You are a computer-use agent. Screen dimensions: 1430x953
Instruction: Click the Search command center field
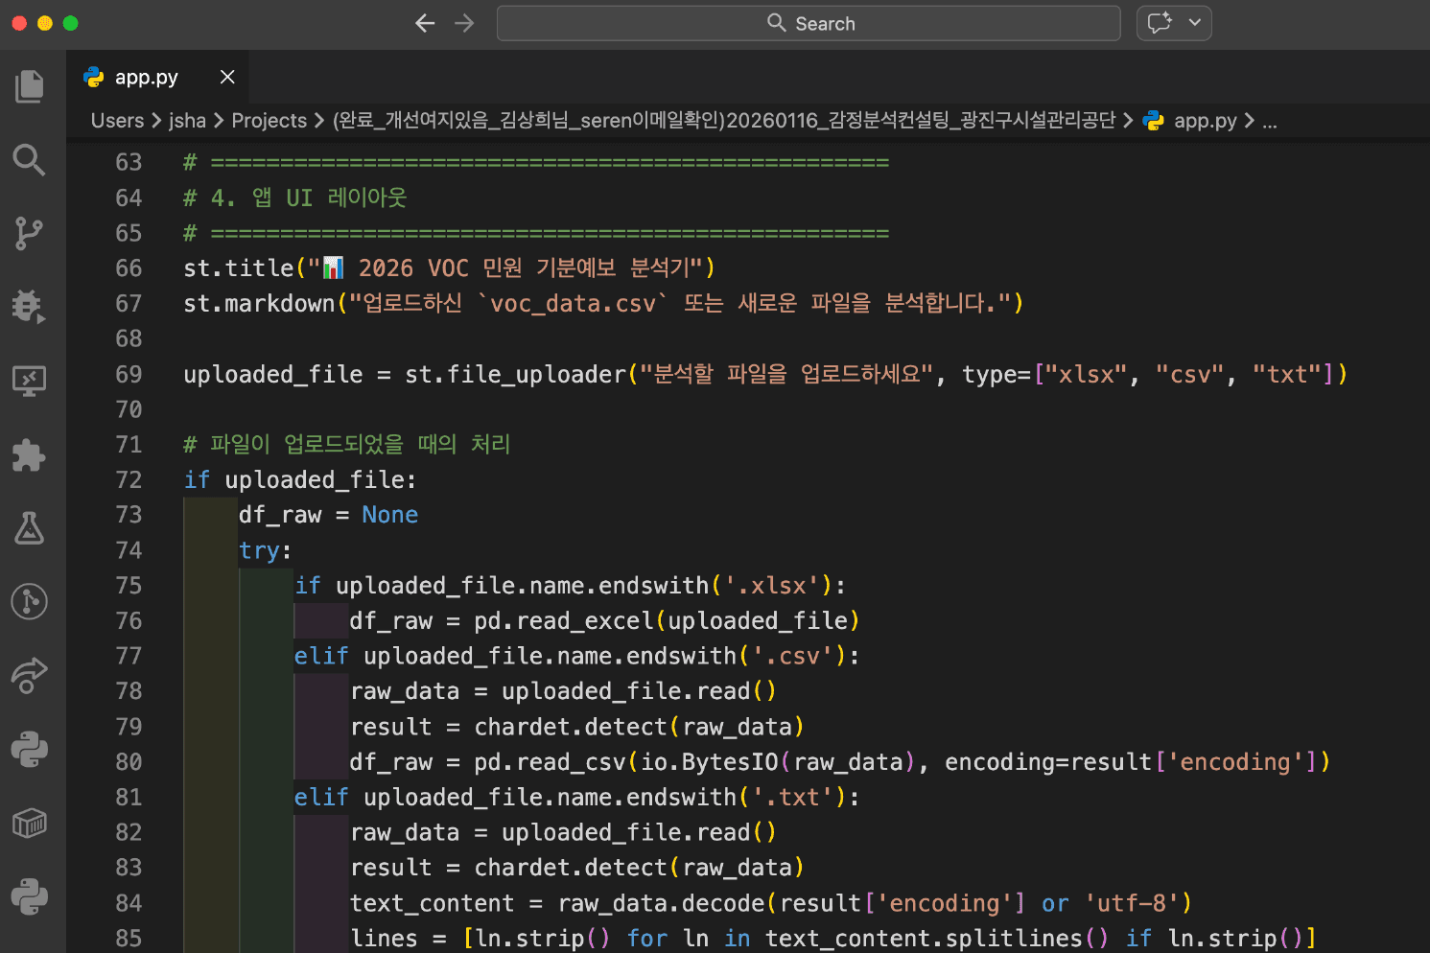point(809,23)
